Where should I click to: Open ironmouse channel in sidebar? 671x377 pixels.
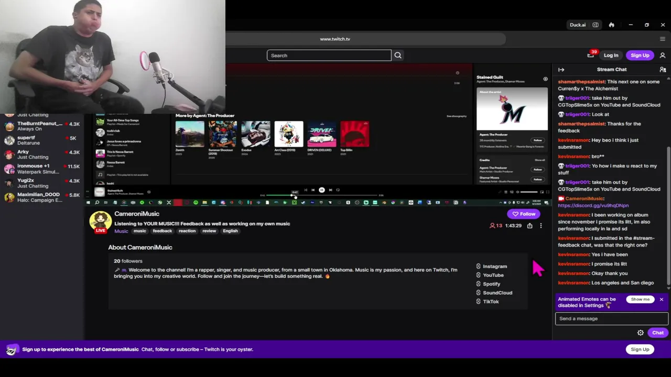click(x=42, y=169)
